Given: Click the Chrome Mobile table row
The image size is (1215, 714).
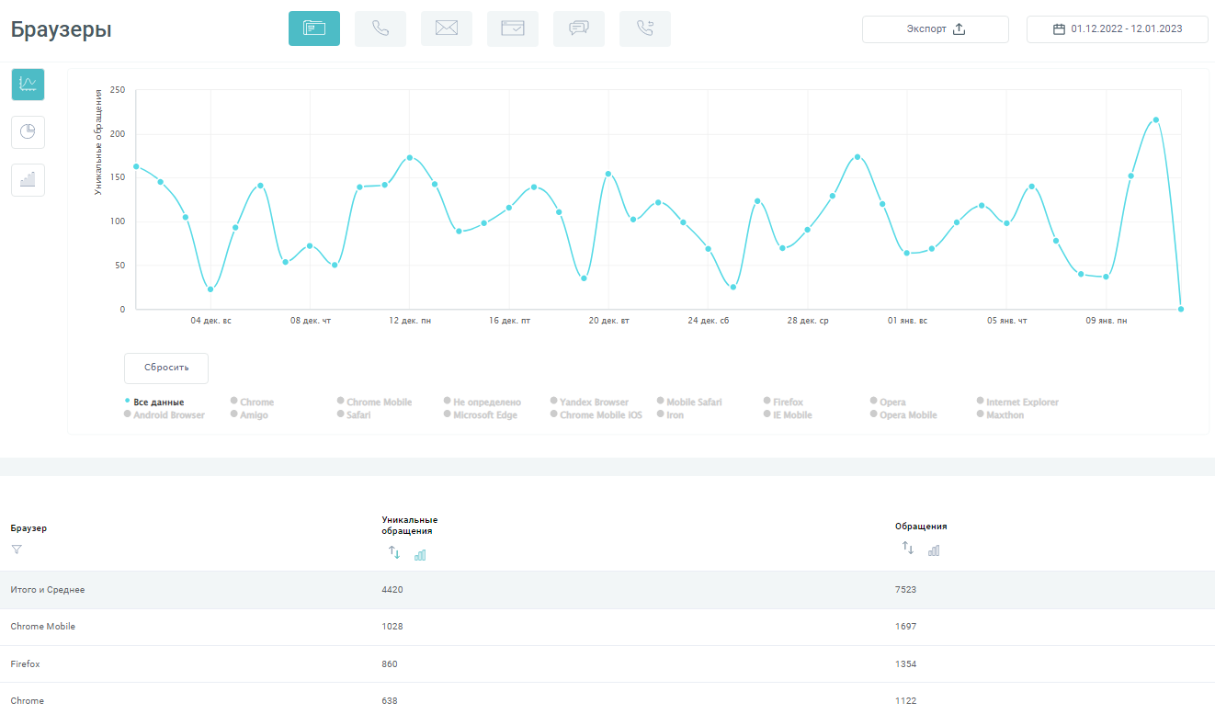Looking at the screenshot, I should point(43,627).
